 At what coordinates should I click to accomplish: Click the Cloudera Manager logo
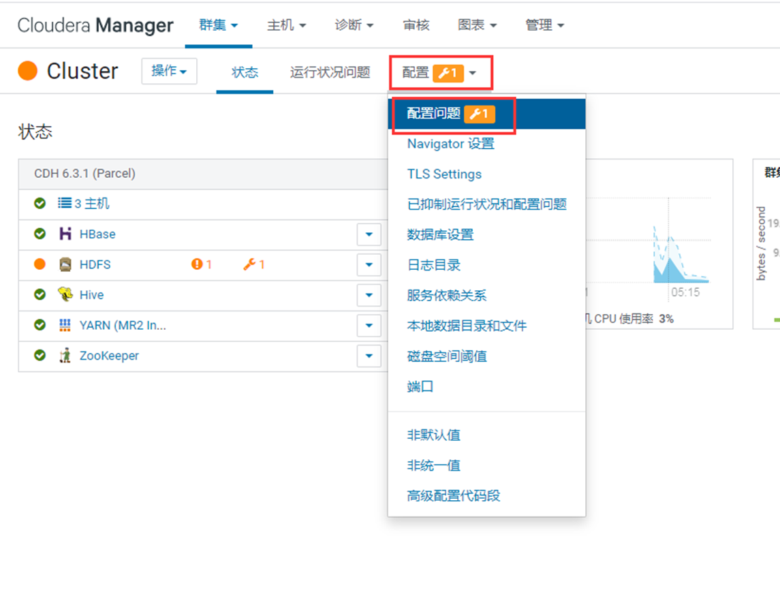tap(95, 25)
